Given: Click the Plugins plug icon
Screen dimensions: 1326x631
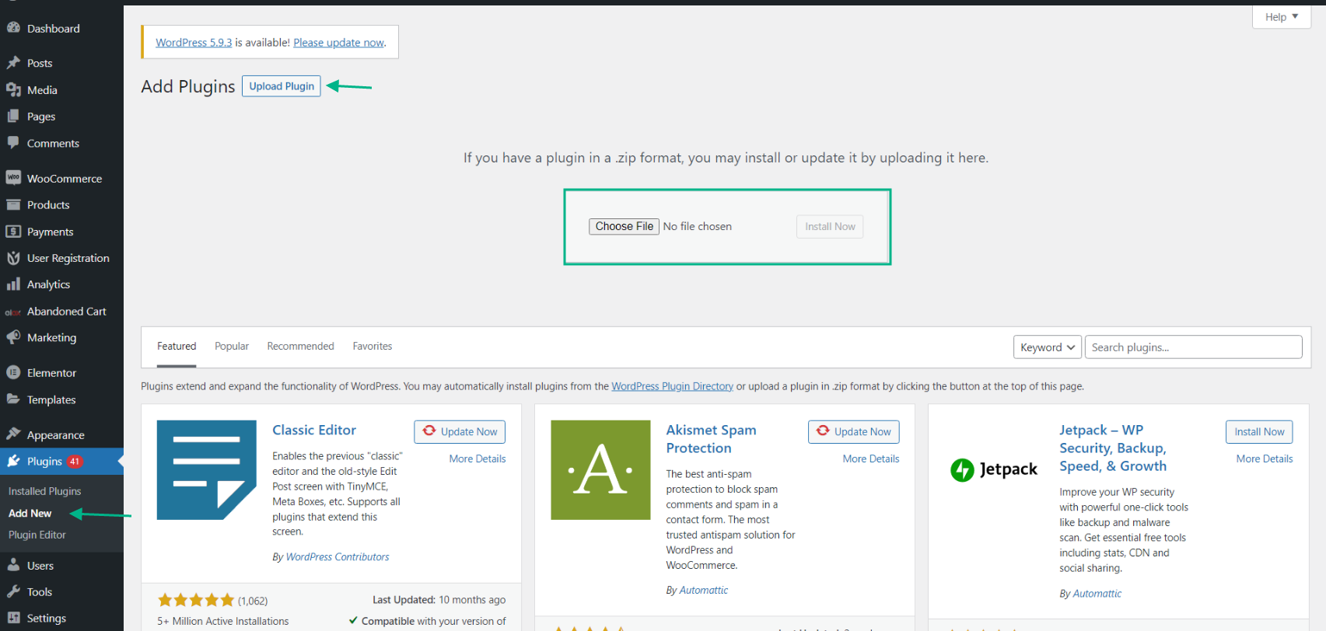Looking at the screenshot, I should [13, 461].
